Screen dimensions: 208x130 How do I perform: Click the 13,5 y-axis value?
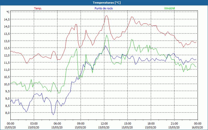[x=7, y=34]
